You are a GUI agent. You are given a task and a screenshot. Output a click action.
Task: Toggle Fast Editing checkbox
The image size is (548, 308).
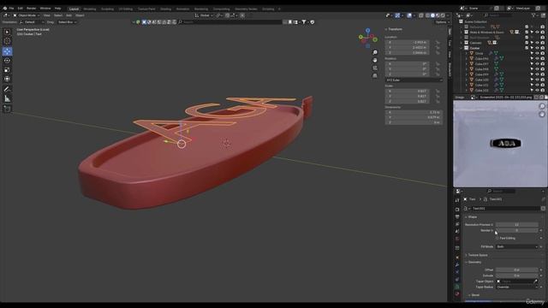[x=497, y=238]
